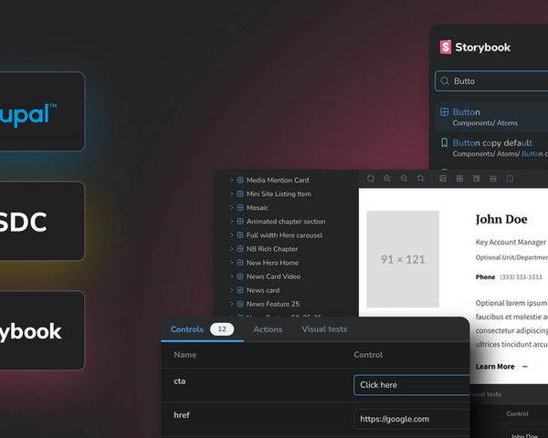Screen dimensions: 548x438
Task: Click the cta row name
Action: pos(180,381)
